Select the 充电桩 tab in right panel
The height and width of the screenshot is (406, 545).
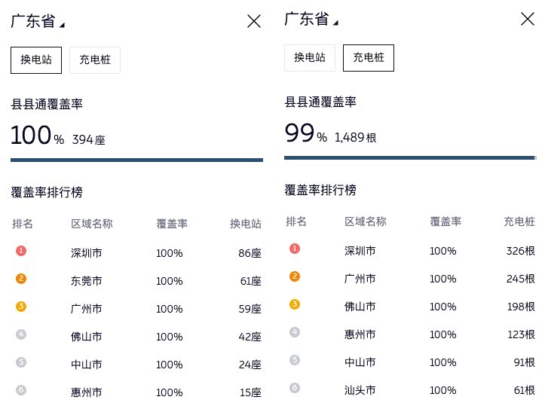[x=369, y=58]
